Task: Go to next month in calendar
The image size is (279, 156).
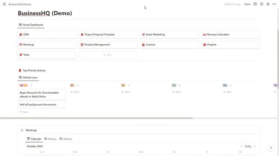Action: (x=255, y=146)
